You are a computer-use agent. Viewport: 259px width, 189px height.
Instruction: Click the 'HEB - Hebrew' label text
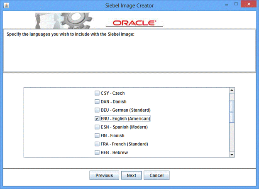(x=114, y=152)
